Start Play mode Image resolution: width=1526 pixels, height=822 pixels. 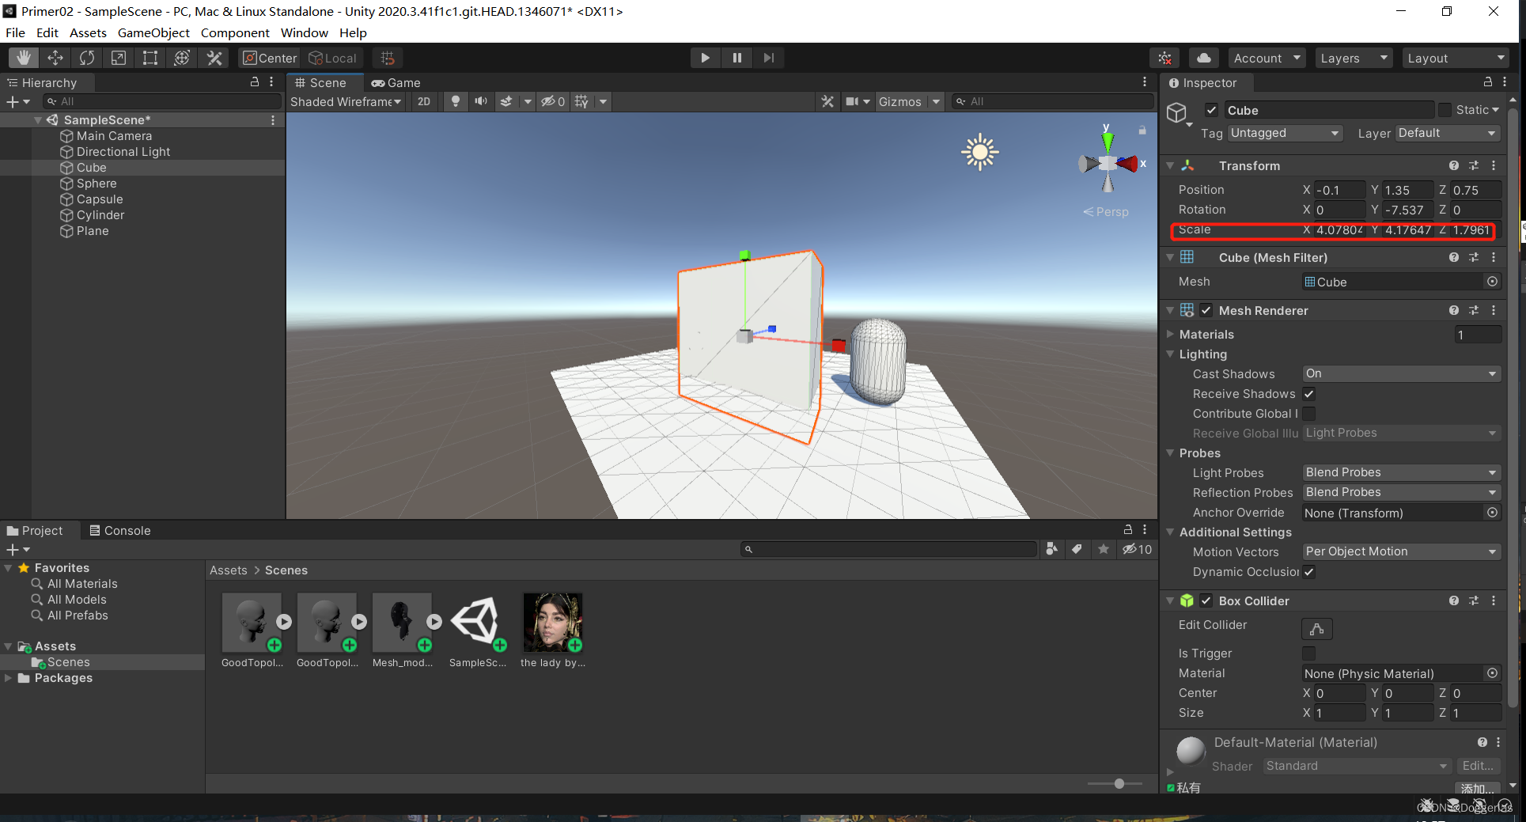(705, 58)
